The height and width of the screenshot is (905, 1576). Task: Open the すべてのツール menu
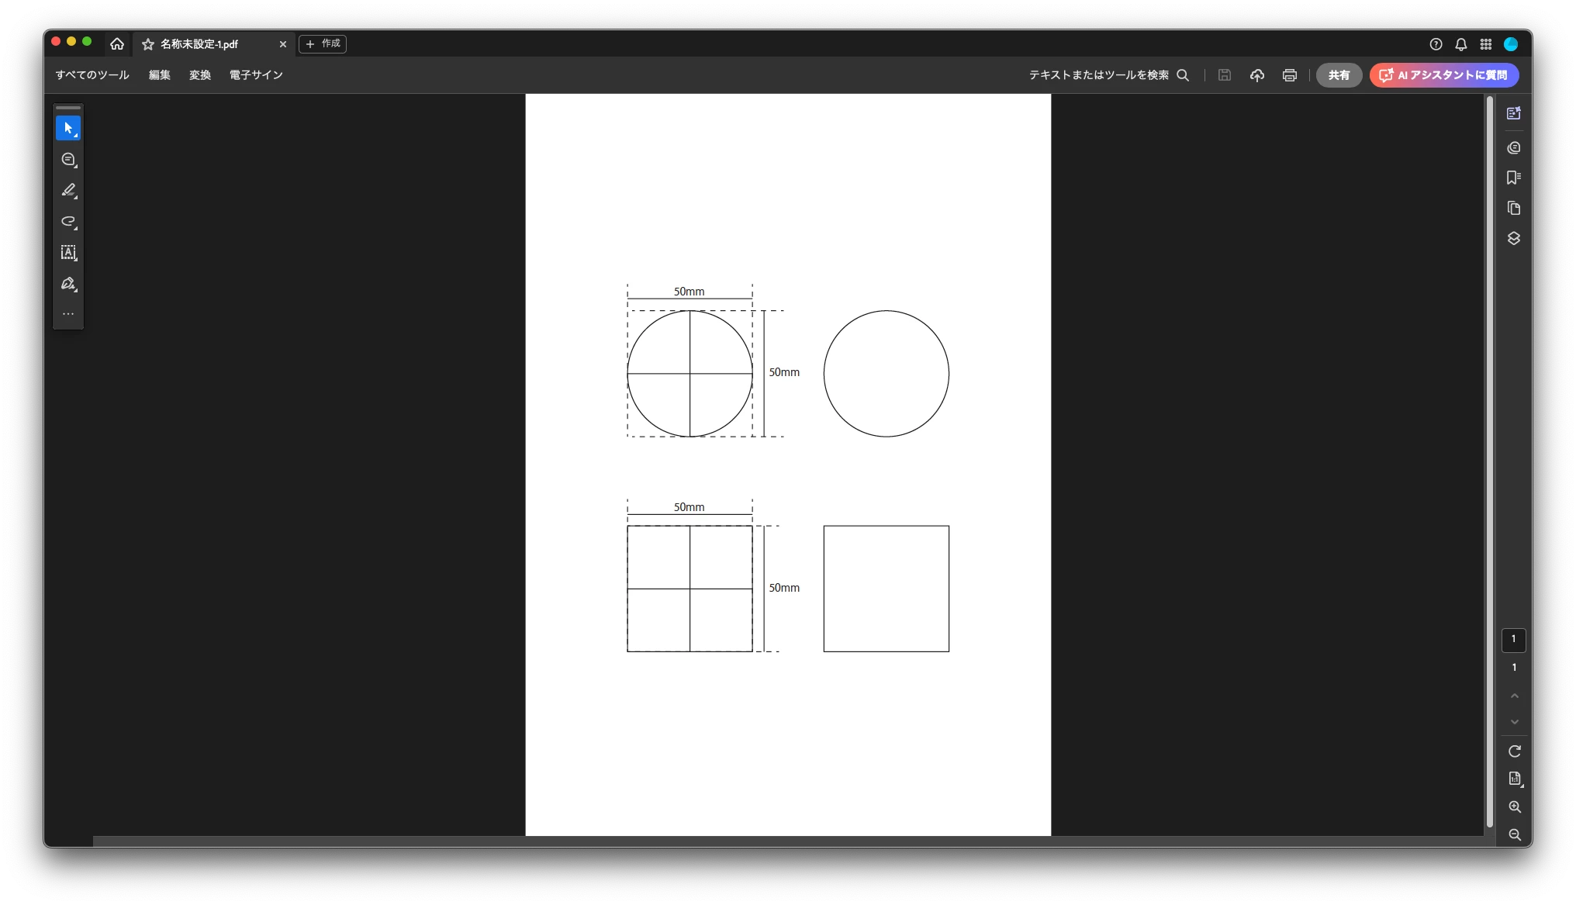pyautogui.click(x=92, y=75)
